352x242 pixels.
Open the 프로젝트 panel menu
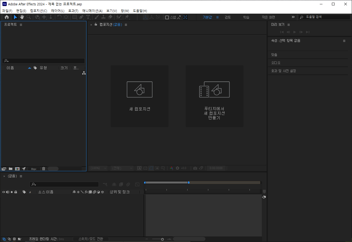(21, 25)
